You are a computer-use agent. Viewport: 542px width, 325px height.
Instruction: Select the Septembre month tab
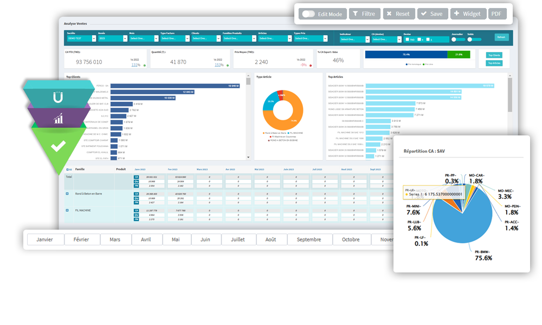[308, 239]
